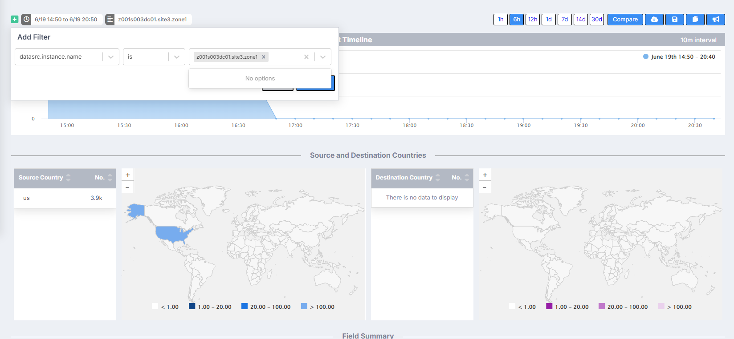Select the 6h time range
This screenshot has width=734, height=339.
tap(517, 20)
